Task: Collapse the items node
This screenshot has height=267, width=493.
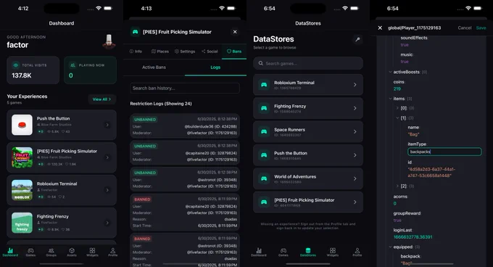Action: coord(390,99)
